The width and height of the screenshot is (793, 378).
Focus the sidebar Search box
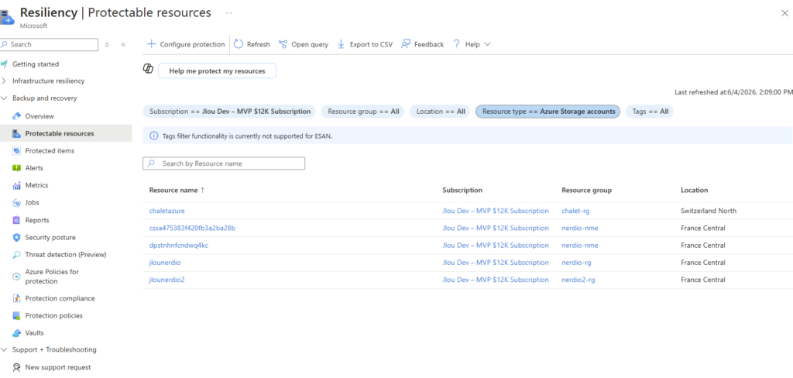pos(49,44)
